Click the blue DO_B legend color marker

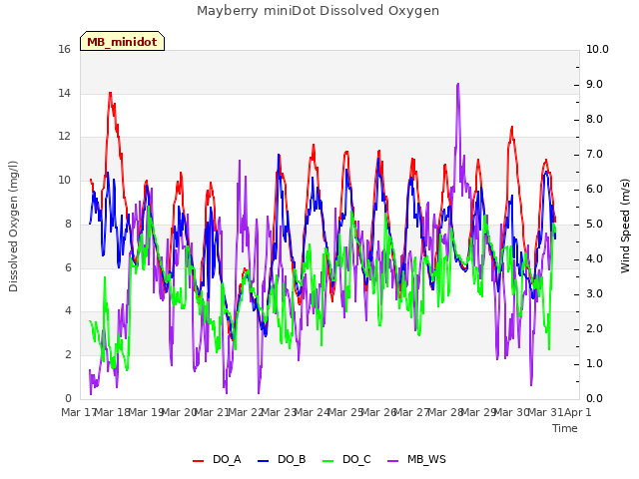264,461
